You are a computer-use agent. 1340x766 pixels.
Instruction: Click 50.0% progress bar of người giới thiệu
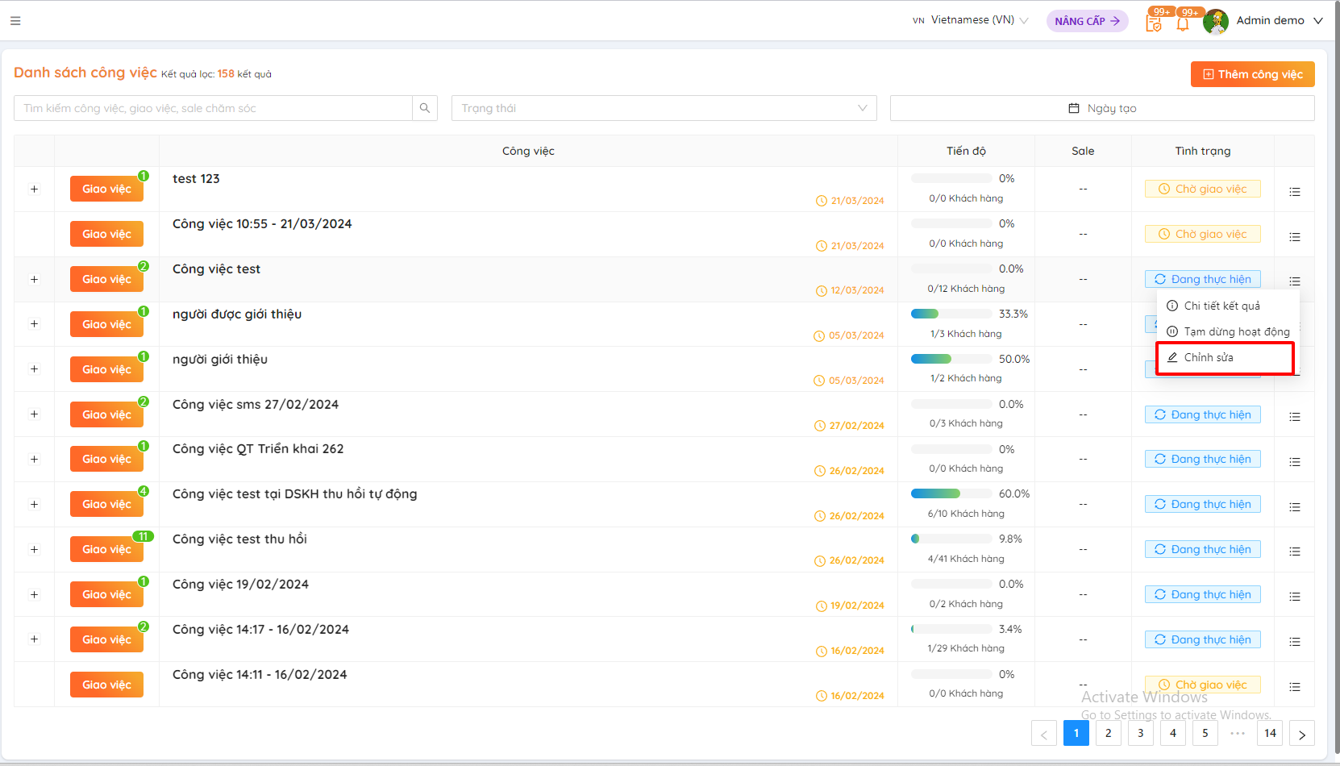tap(951, 359)
